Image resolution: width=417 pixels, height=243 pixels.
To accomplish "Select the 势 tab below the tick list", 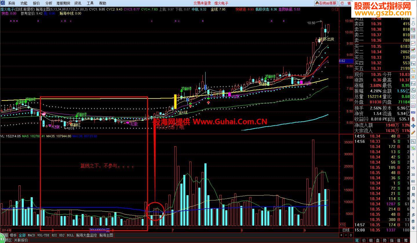I will [x=385, y=240].
